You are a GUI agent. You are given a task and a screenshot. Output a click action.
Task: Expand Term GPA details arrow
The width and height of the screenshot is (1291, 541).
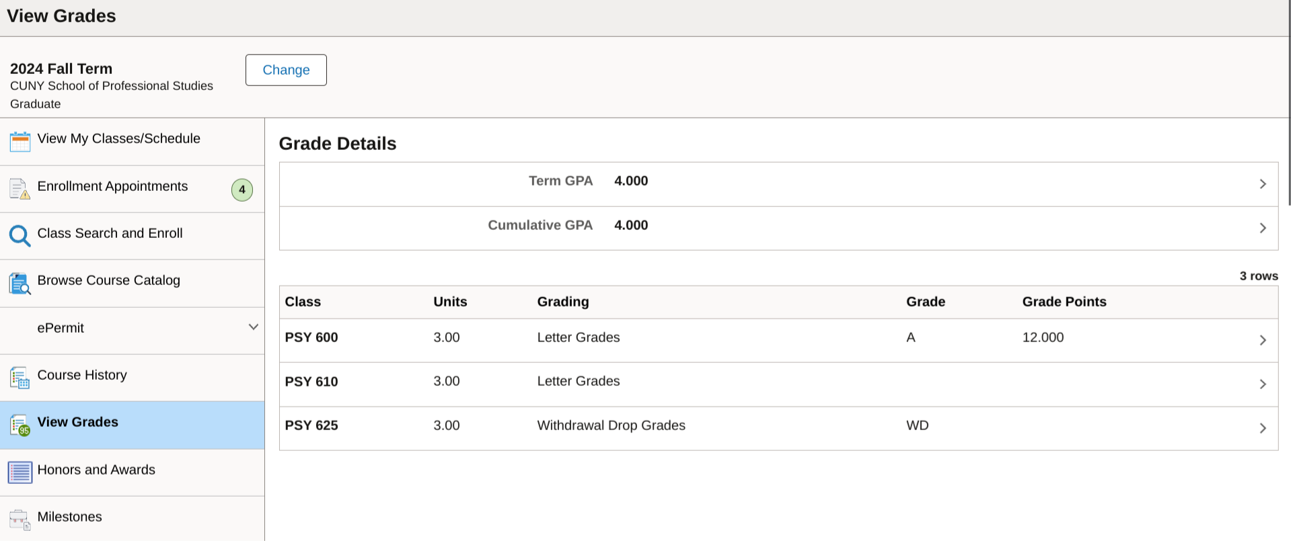1263,184
